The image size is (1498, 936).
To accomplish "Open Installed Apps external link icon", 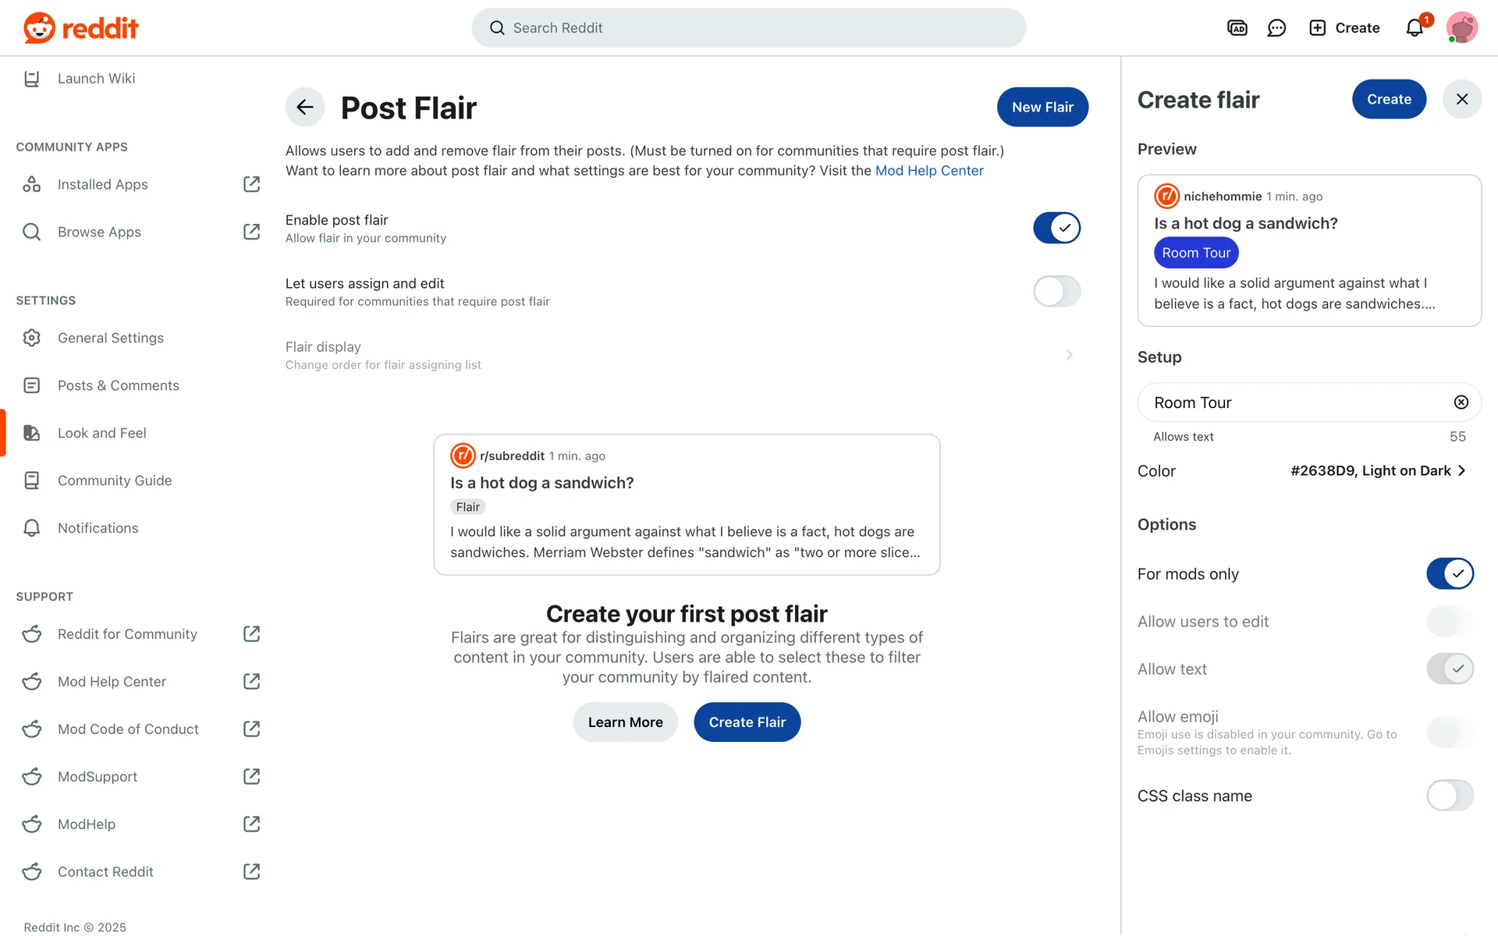I will pyautogui.click(x=251, y=185).
